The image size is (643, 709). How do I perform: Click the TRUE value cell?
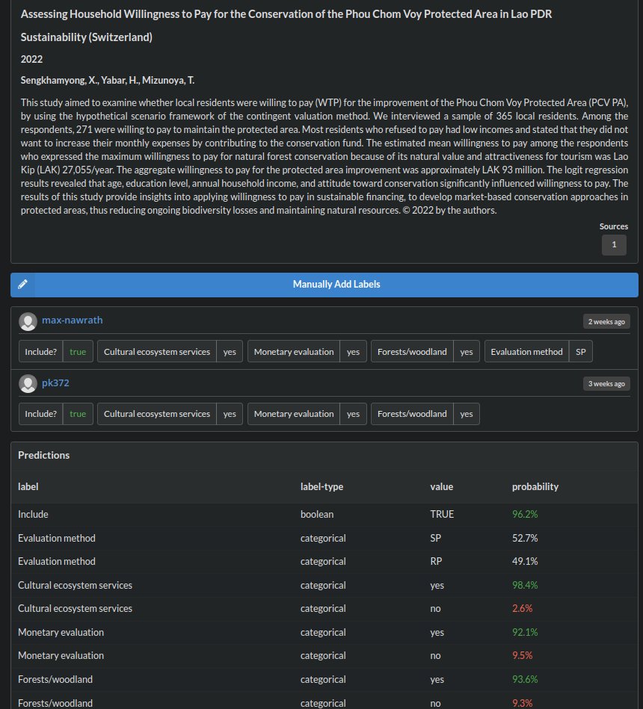point(442,514)
